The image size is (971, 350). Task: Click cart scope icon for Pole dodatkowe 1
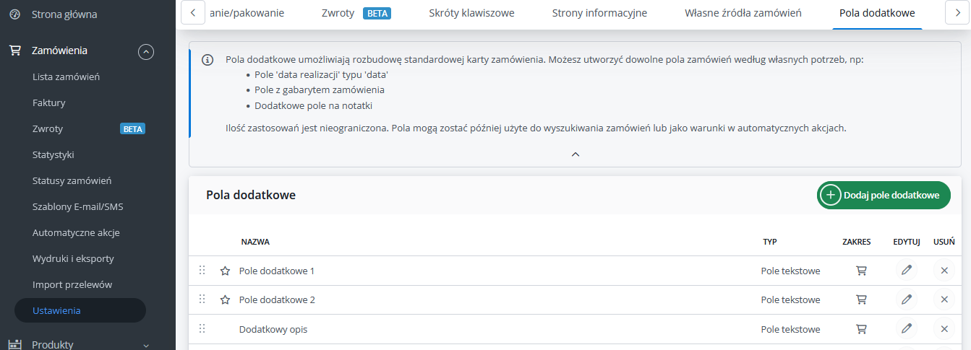click(x=861, y=271)
